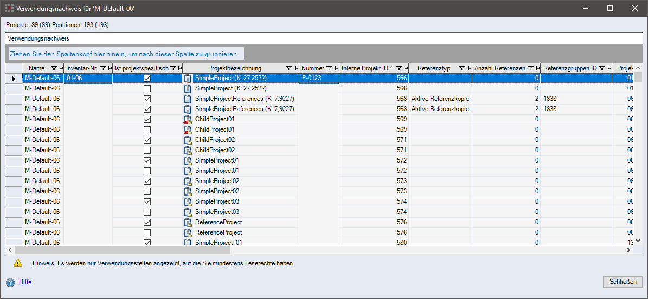This screenshot has height=299, width=648.
Task: Click project icon in unchecked ChildProject01 row
Action: click(x=188, y=129)
